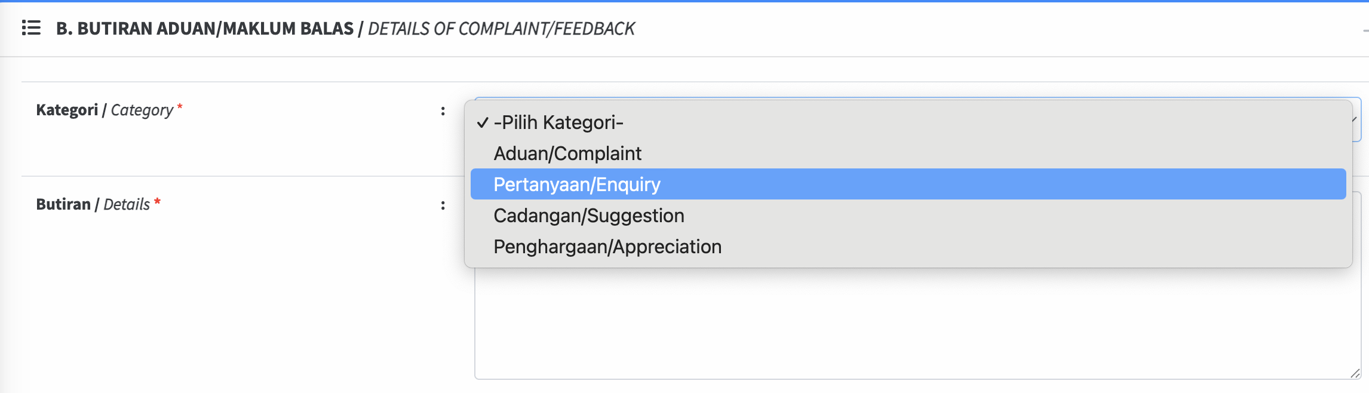Click the italic Details label text
Viewport: 1369px width, 393px height.
127,204
